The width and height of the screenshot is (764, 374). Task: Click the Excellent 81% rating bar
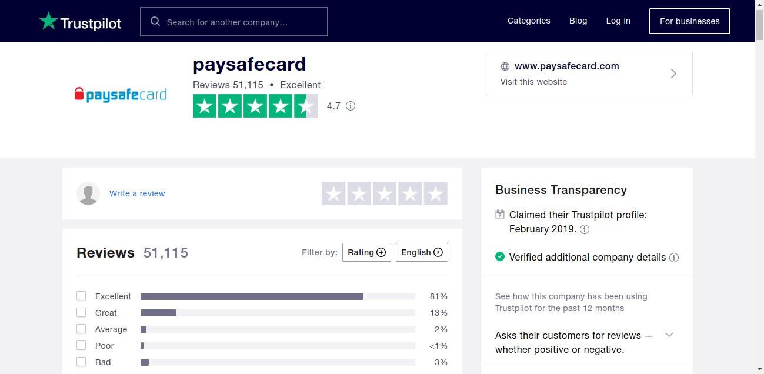(278, 296)
